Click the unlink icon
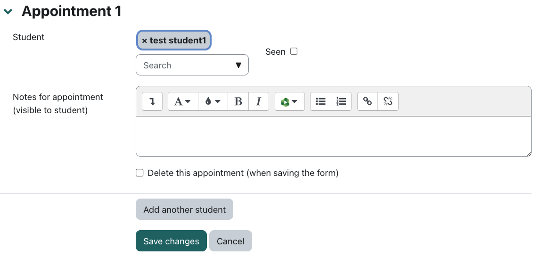The width and height of the screenshot is (541, 258). tap(388, 101)
